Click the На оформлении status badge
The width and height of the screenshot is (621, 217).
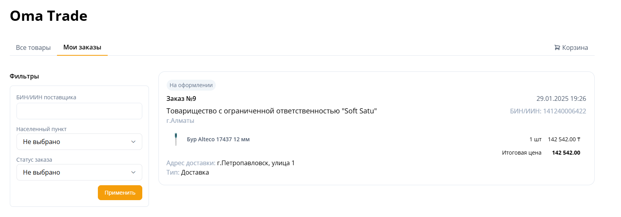click(x=191, y=85)
